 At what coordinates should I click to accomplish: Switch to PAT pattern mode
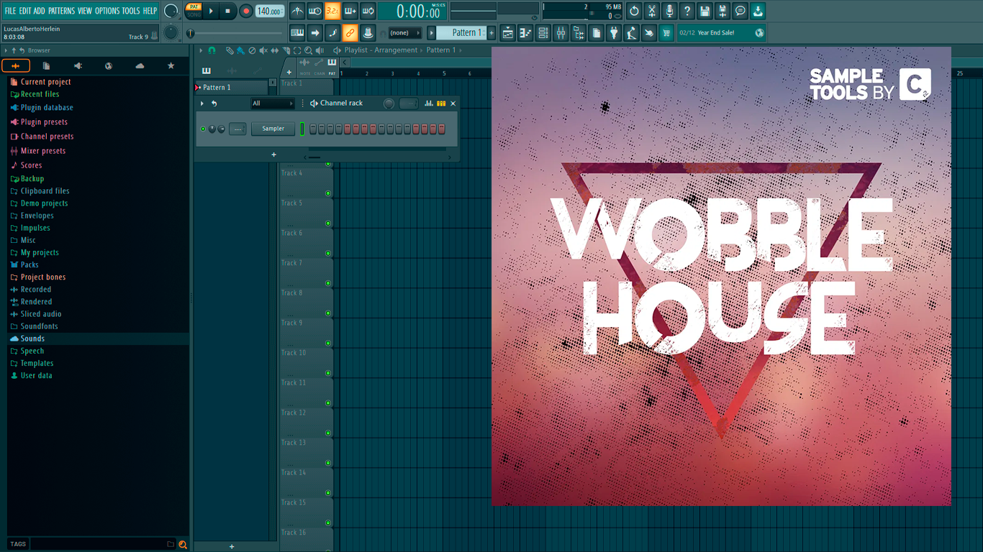(x=194, y=7)
